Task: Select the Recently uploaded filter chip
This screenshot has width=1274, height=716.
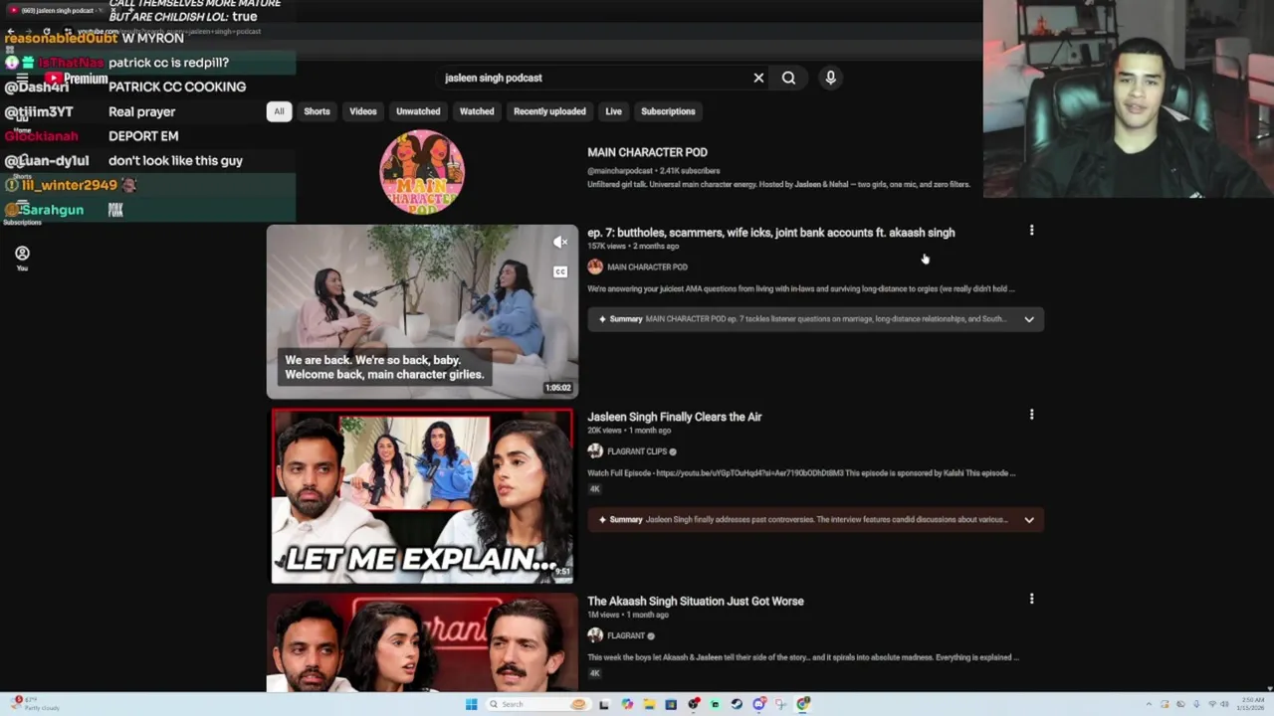Action: tap(549, 111)
